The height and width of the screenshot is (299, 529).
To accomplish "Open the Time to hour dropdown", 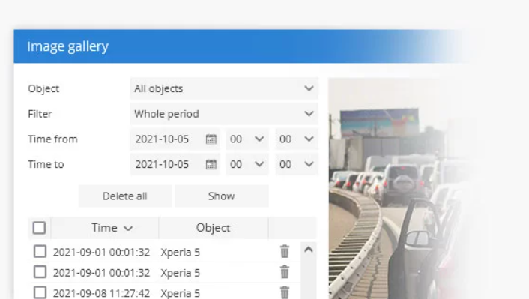I will pos(247,164).
